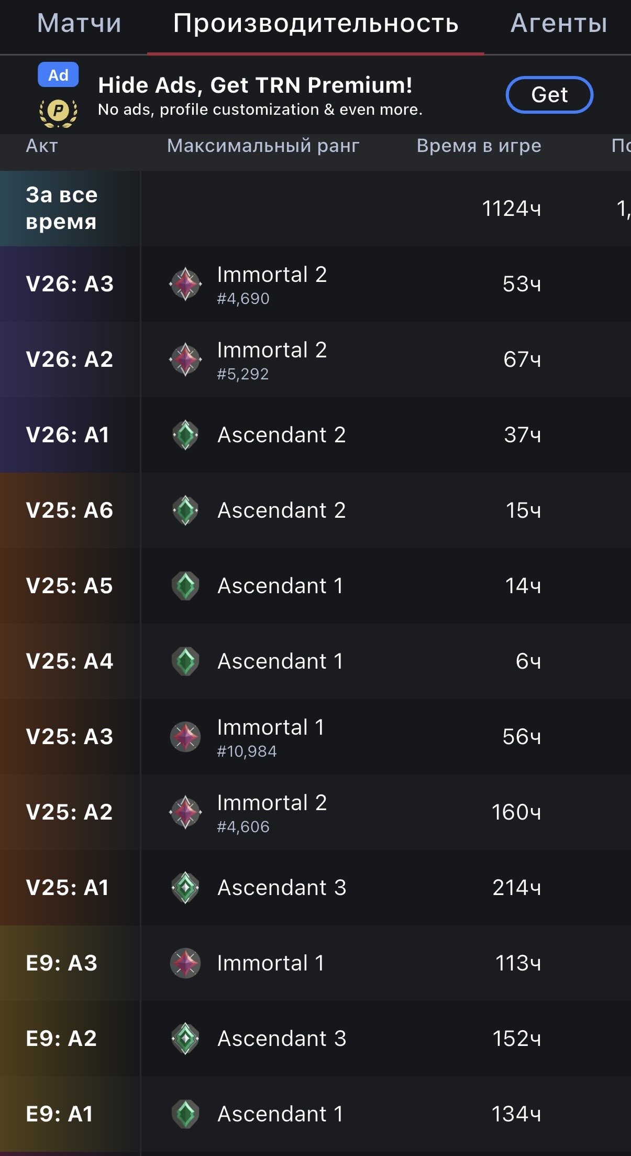The height and width of the screenshot is (1156, 631).
Task: Click Ascendant 2 rank icon for V26: A1
Action: point(185,435)
